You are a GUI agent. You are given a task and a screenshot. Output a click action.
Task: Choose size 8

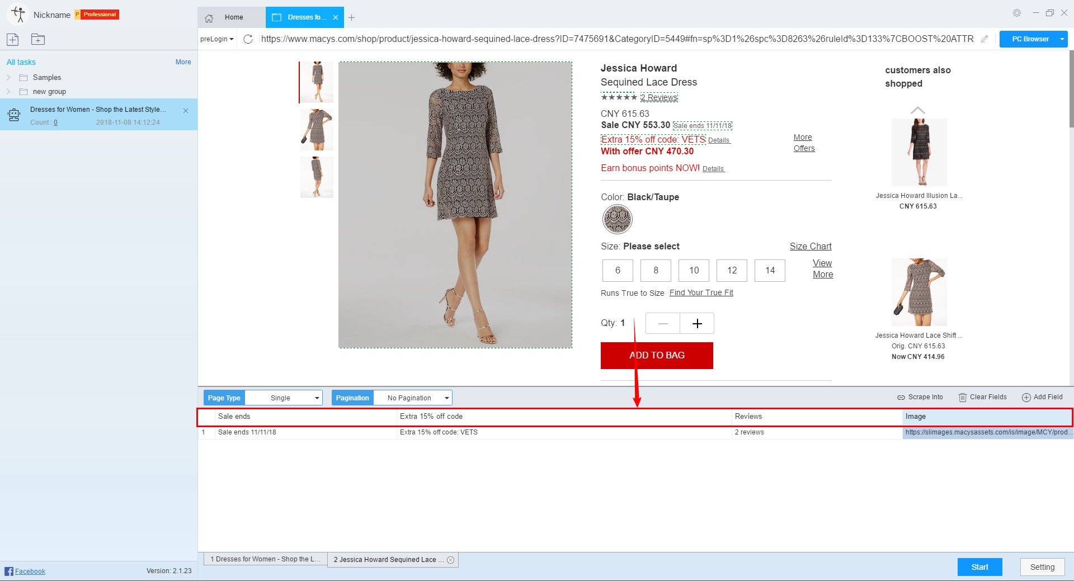point(656,271)
